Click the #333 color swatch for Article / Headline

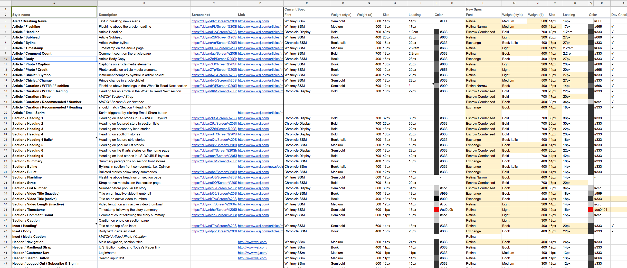(x=436, y=32)
